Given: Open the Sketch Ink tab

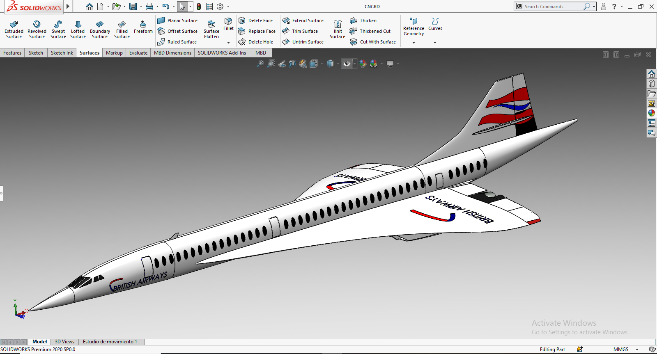Looking at the screenshot, I should (x=62, y=53).
